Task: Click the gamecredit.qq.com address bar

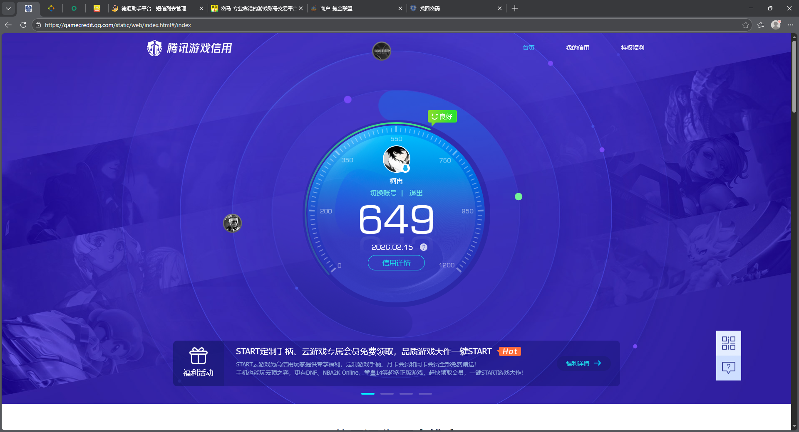Action: [391, 25]
